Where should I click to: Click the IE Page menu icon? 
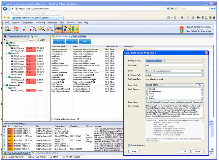coord(188,17)
